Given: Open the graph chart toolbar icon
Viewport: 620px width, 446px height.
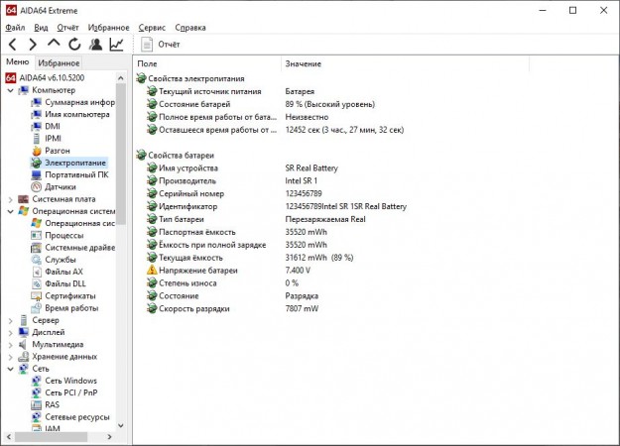Looking at the screenshot, I should click(116, 45).
